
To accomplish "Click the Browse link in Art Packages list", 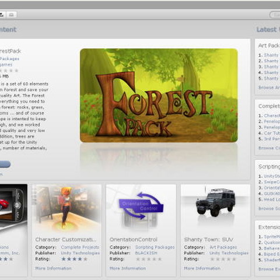I will click(269, 87).
